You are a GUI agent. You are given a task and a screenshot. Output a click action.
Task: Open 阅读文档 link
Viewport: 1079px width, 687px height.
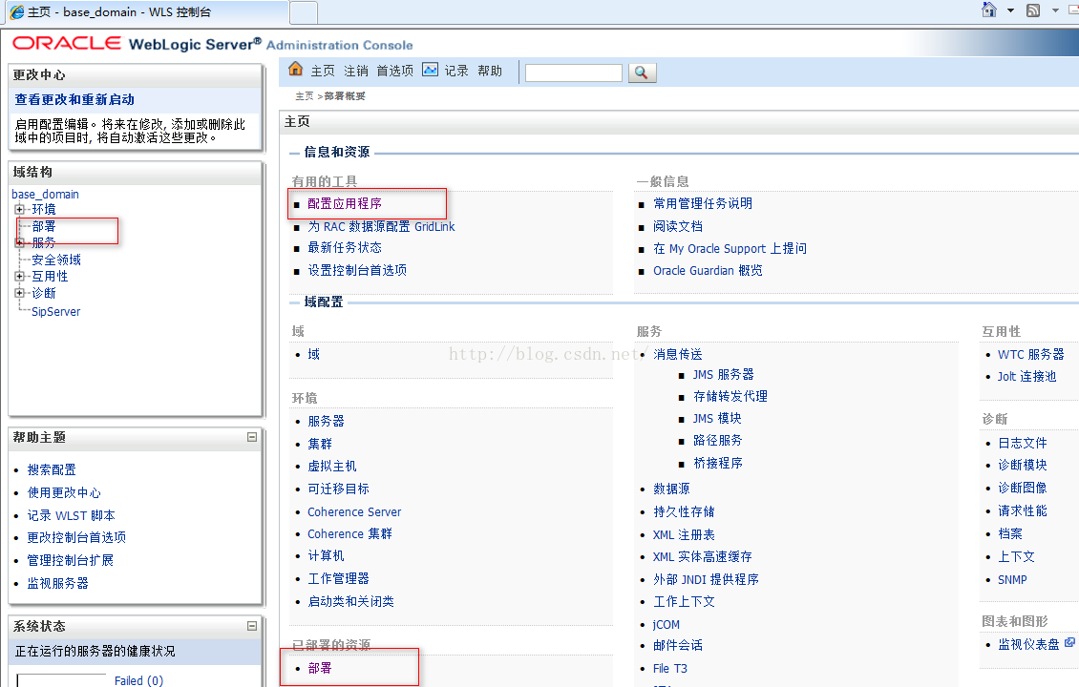tap(678, 226)
